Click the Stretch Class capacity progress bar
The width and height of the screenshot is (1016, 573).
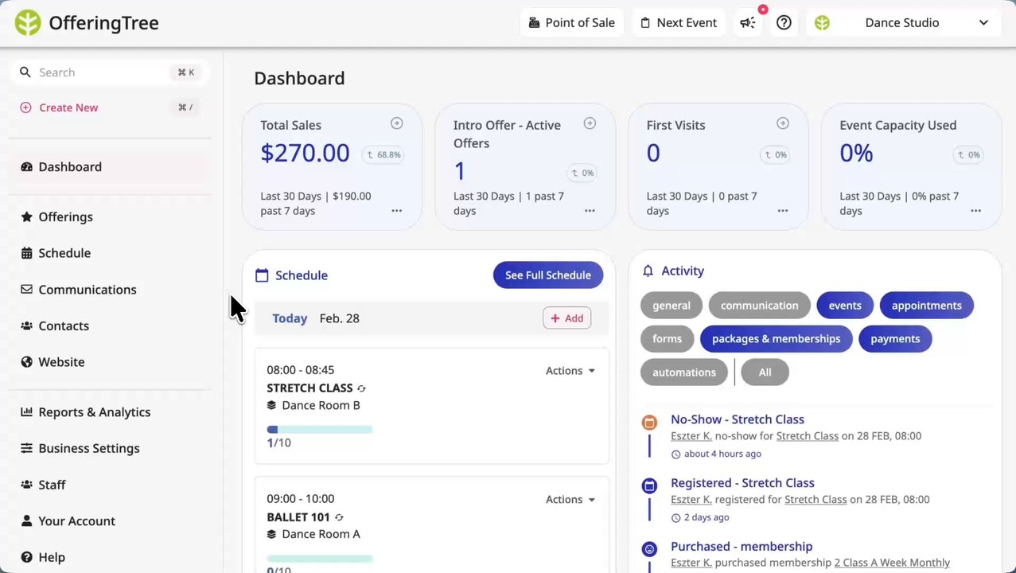pyautogui.click(x=320, y=430)
